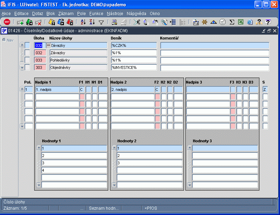The height and width of the screenshot is (215, 280).
Task: Click the down arrow of Hodnoty 1 list
Action: click(x=39, y=185)
